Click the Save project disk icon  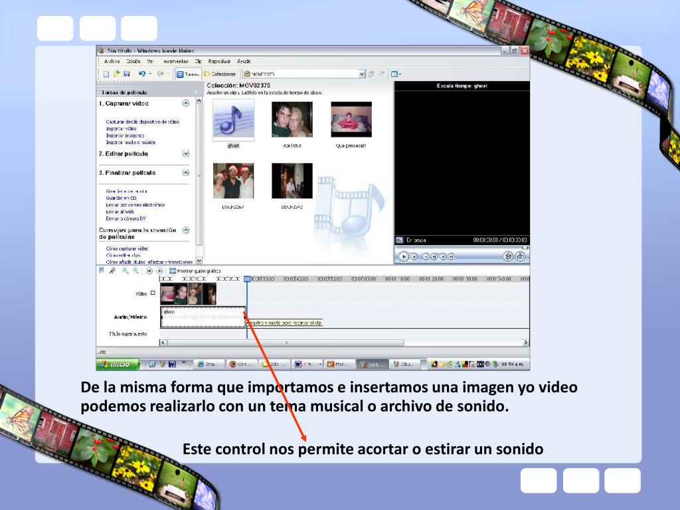127,74
